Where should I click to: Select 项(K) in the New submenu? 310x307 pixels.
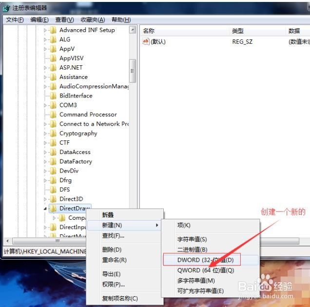[x=211, y=225]
